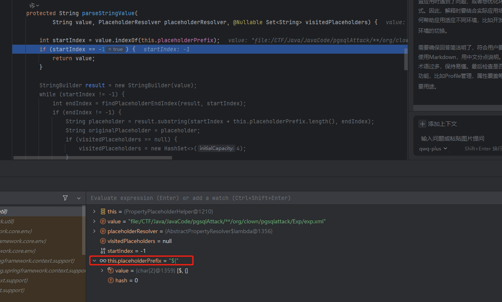
Task: Click the editor vertical scrollbar thumb
Action: pyautogui.click(x=406, y=59)
